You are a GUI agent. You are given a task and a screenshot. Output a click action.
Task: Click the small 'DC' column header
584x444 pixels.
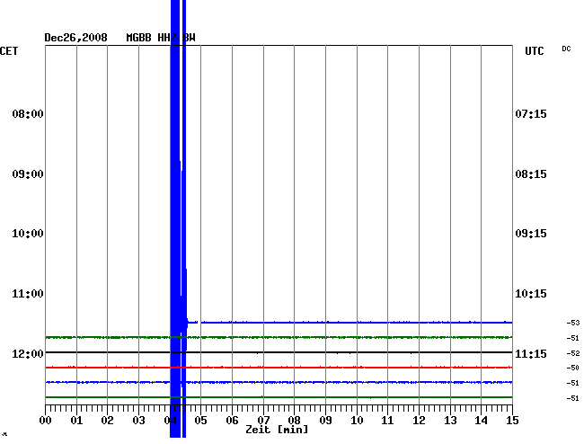click(566, 49)
